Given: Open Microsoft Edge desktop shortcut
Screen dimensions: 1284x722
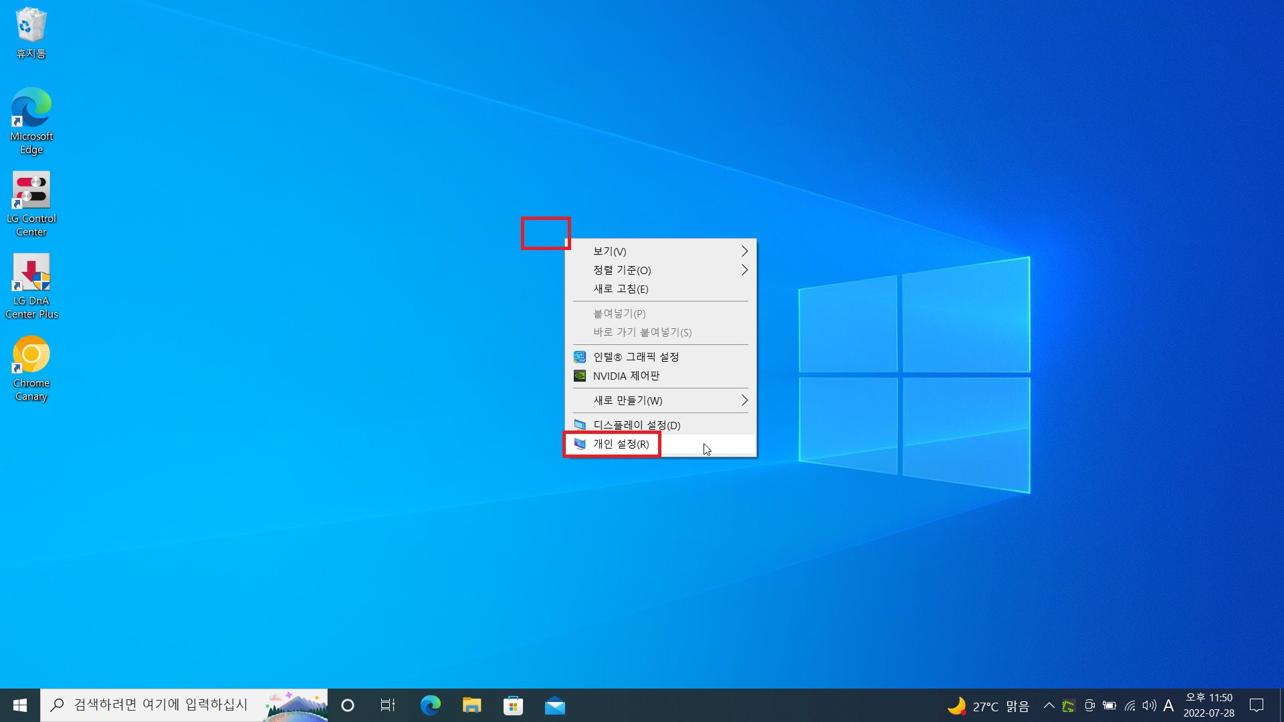Looking at the screenshot, I should click(x=31, y=108).
